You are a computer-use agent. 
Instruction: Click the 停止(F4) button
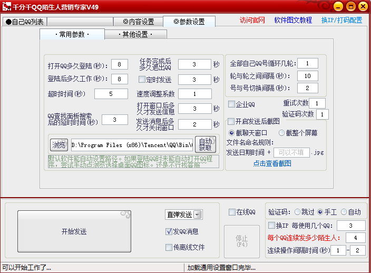click(241, 241)
